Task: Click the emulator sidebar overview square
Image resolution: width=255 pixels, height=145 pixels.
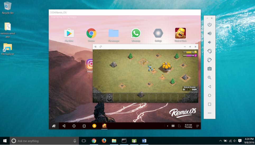Action: 210,104
